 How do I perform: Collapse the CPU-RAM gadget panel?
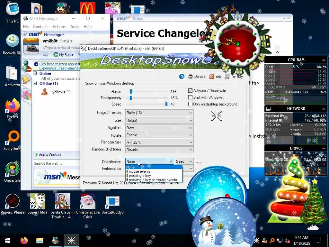(324, 60)
